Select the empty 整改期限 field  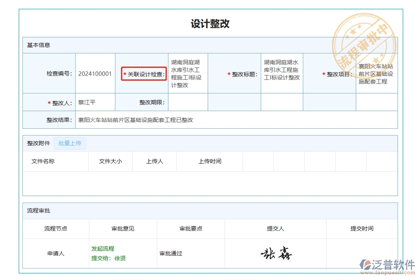tap(187, 102)
